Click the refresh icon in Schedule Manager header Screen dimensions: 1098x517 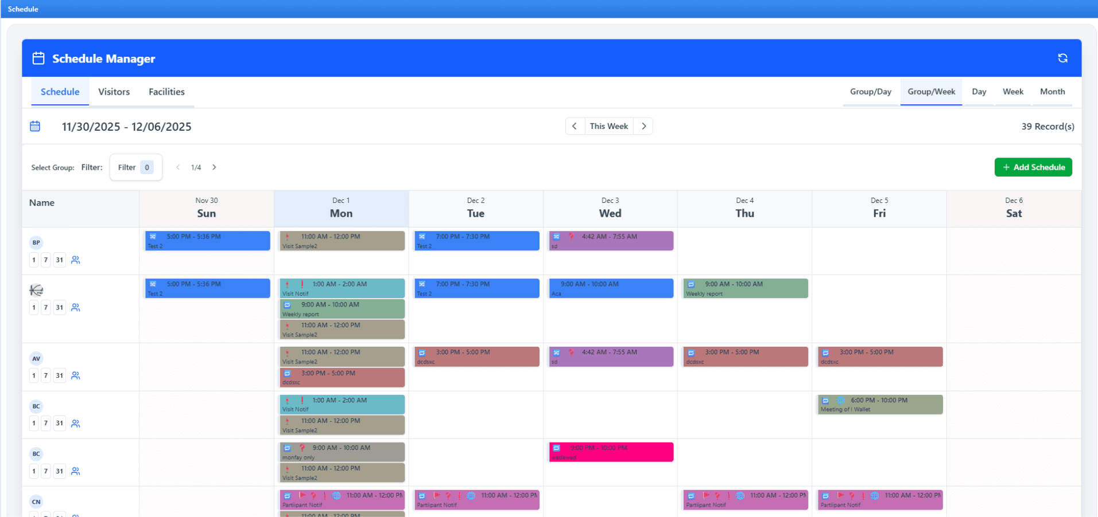1062,58
